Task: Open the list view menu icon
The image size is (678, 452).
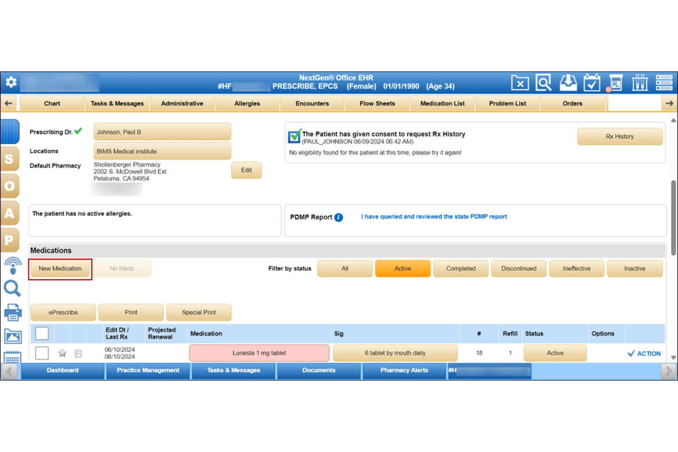Action: 664,83
